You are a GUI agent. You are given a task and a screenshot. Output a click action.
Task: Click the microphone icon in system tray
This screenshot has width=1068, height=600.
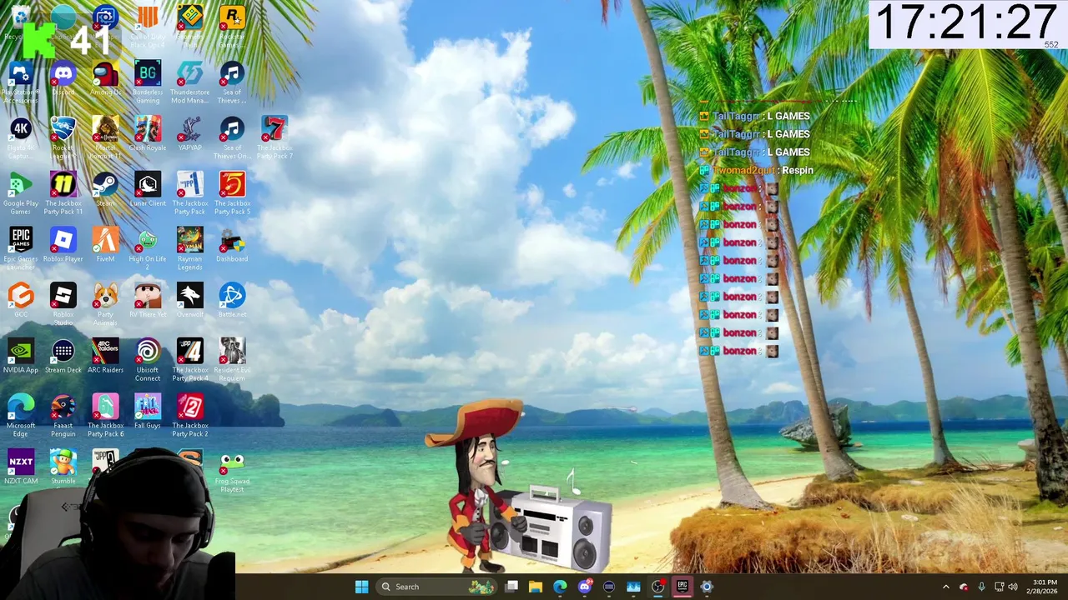point(981,587)
